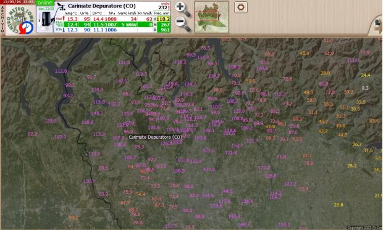Click max temperature value 15.3
The height and width of the screenshot is (230, 383).
tap(72, 19)
